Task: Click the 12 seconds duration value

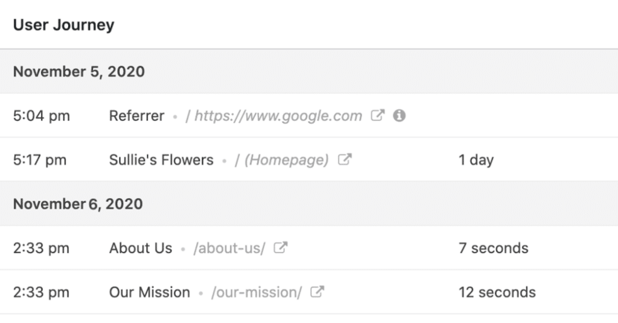Action: 497,292
